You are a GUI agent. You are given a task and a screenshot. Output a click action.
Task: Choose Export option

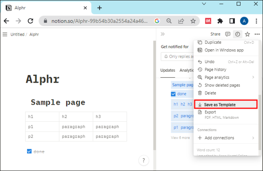226,115
